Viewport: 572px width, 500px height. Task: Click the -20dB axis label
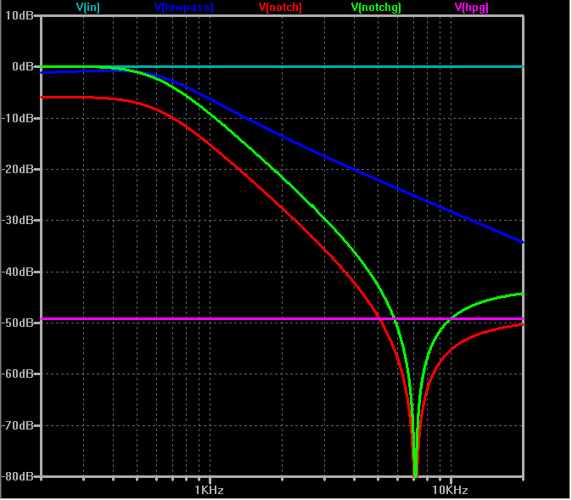pyautogui.click(x=18, y=169)
